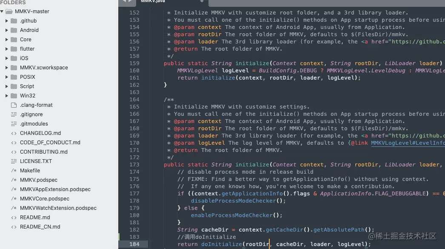The height and width of the screenshot is (249, 445).
Task: Click the tab history back arrow
Action: pos(124,1)
